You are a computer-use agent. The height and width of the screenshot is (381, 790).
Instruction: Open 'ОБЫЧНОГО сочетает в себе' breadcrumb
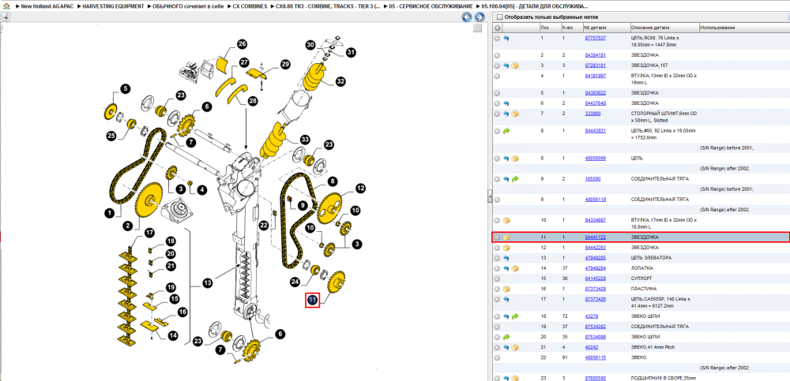[x=188, y=6]
